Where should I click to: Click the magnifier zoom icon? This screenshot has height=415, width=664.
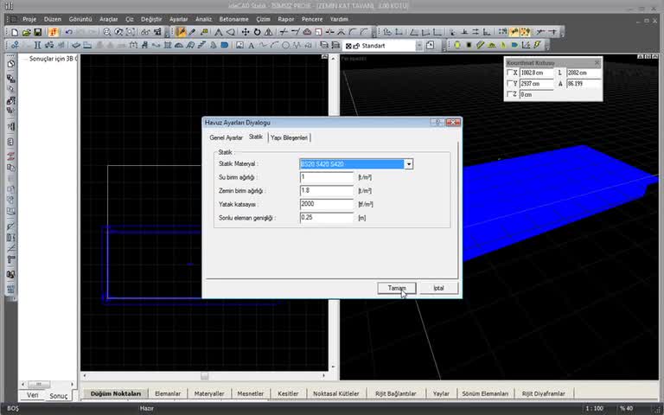106,32
